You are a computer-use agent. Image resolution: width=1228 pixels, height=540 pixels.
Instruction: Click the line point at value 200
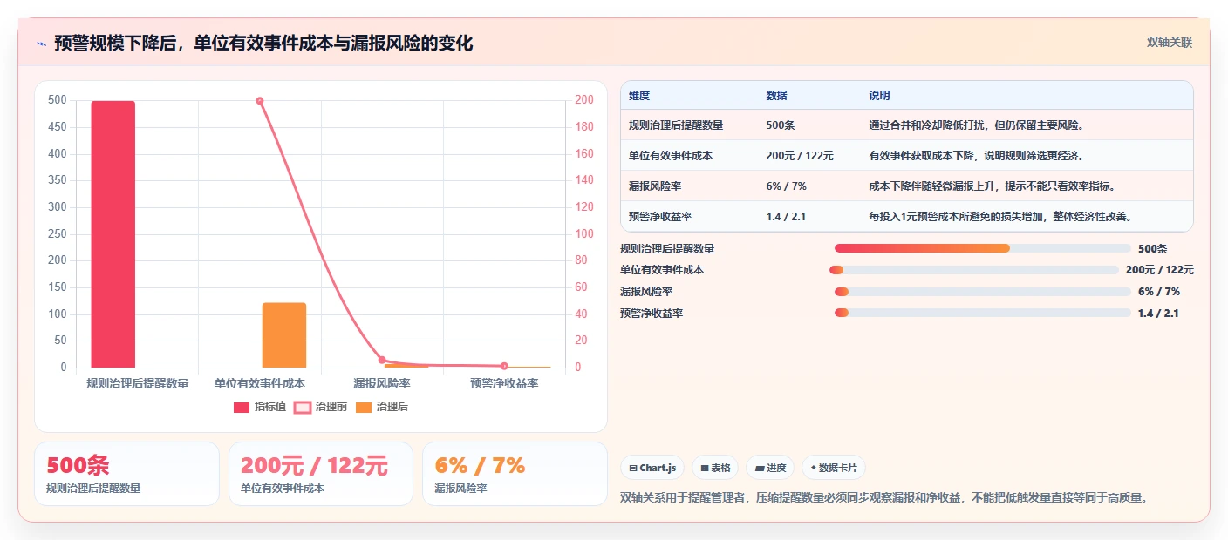tap(260, 101)
